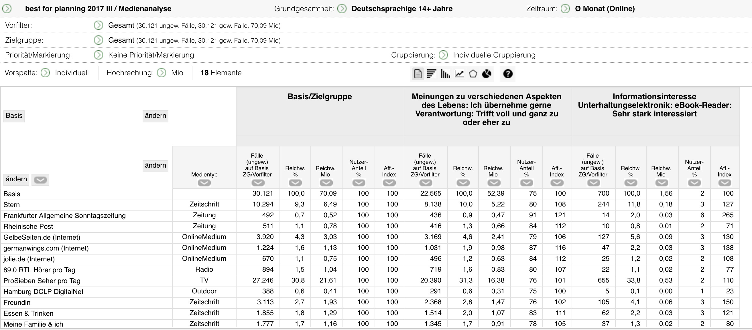Image resolution: width=752 pixels, height=330 pixels.
Task: Click the Gruppierung green arrow icon
Action: (443, 55)
